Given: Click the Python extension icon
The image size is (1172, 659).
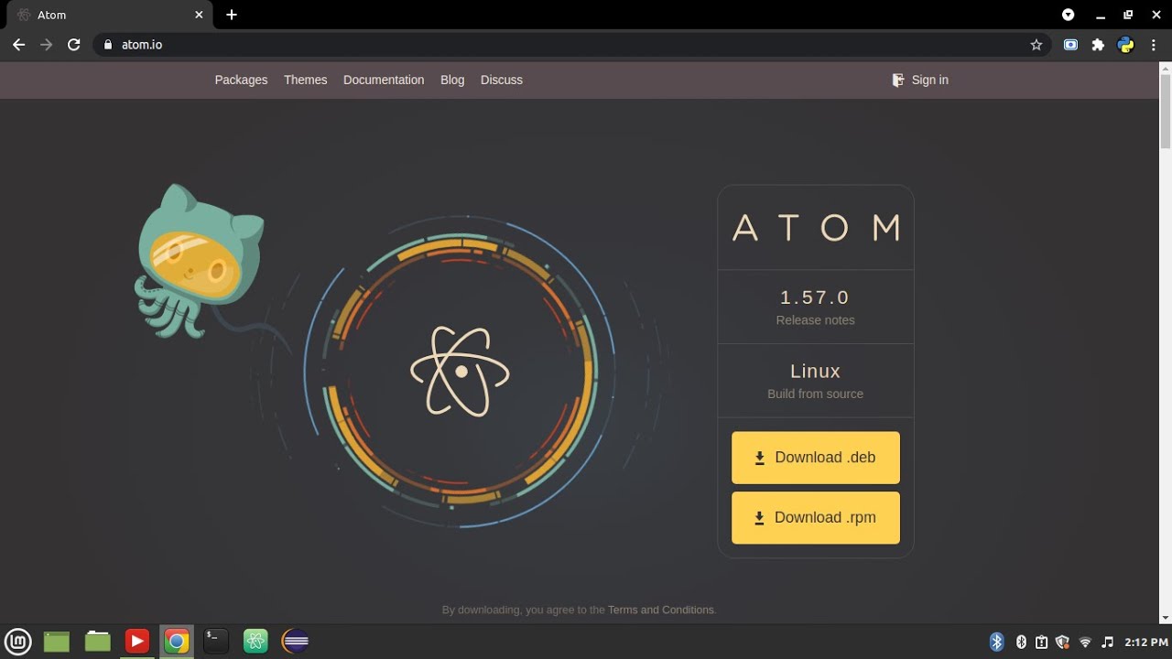Looking at the screenshot, I should pos(1125,45).
